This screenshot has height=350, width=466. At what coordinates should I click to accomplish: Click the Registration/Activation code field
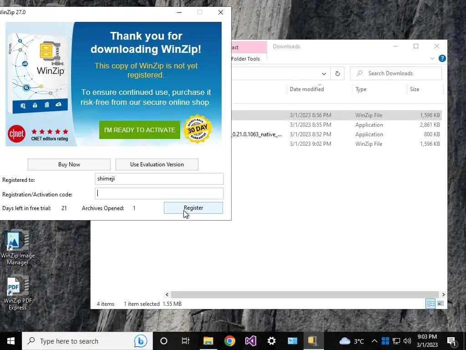(x=159, y=193)
